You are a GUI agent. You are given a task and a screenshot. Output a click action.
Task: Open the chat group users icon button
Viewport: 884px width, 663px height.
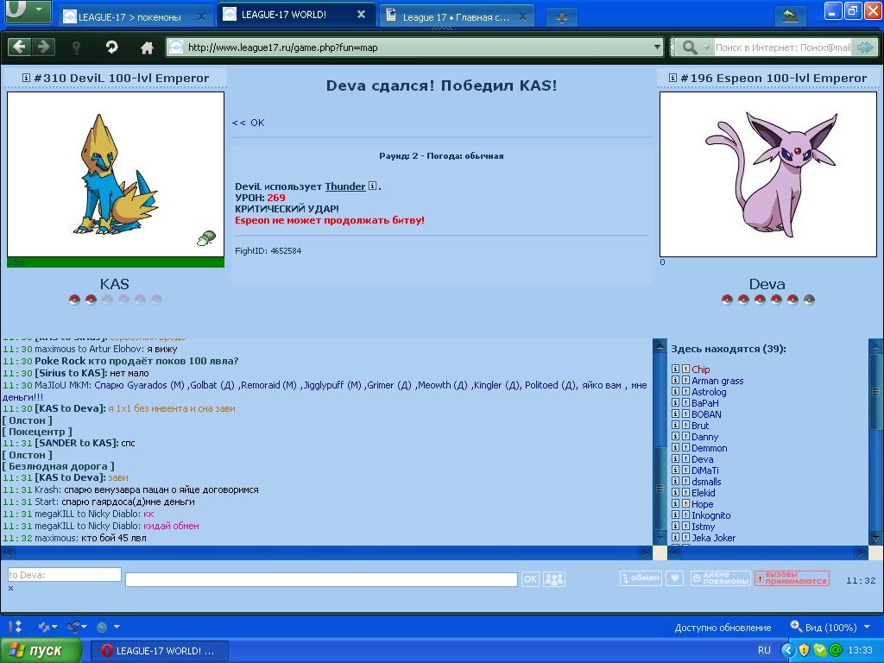554,579
